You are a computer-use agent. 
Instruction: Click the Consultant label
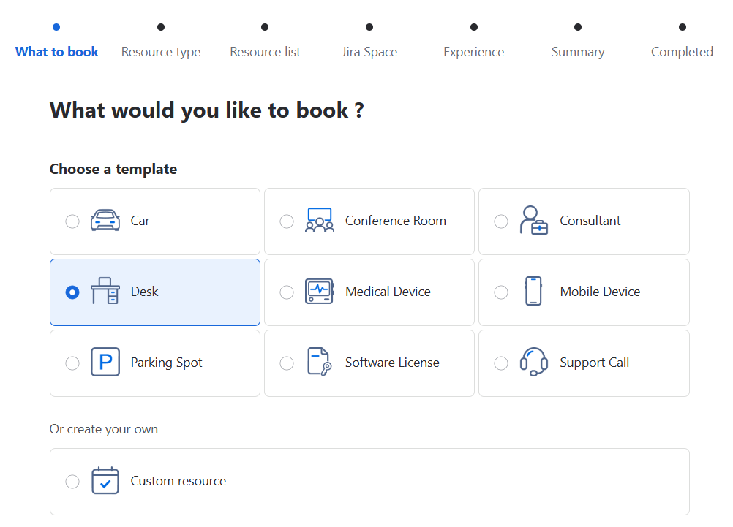pyautogui.click(x=590, y=221)
